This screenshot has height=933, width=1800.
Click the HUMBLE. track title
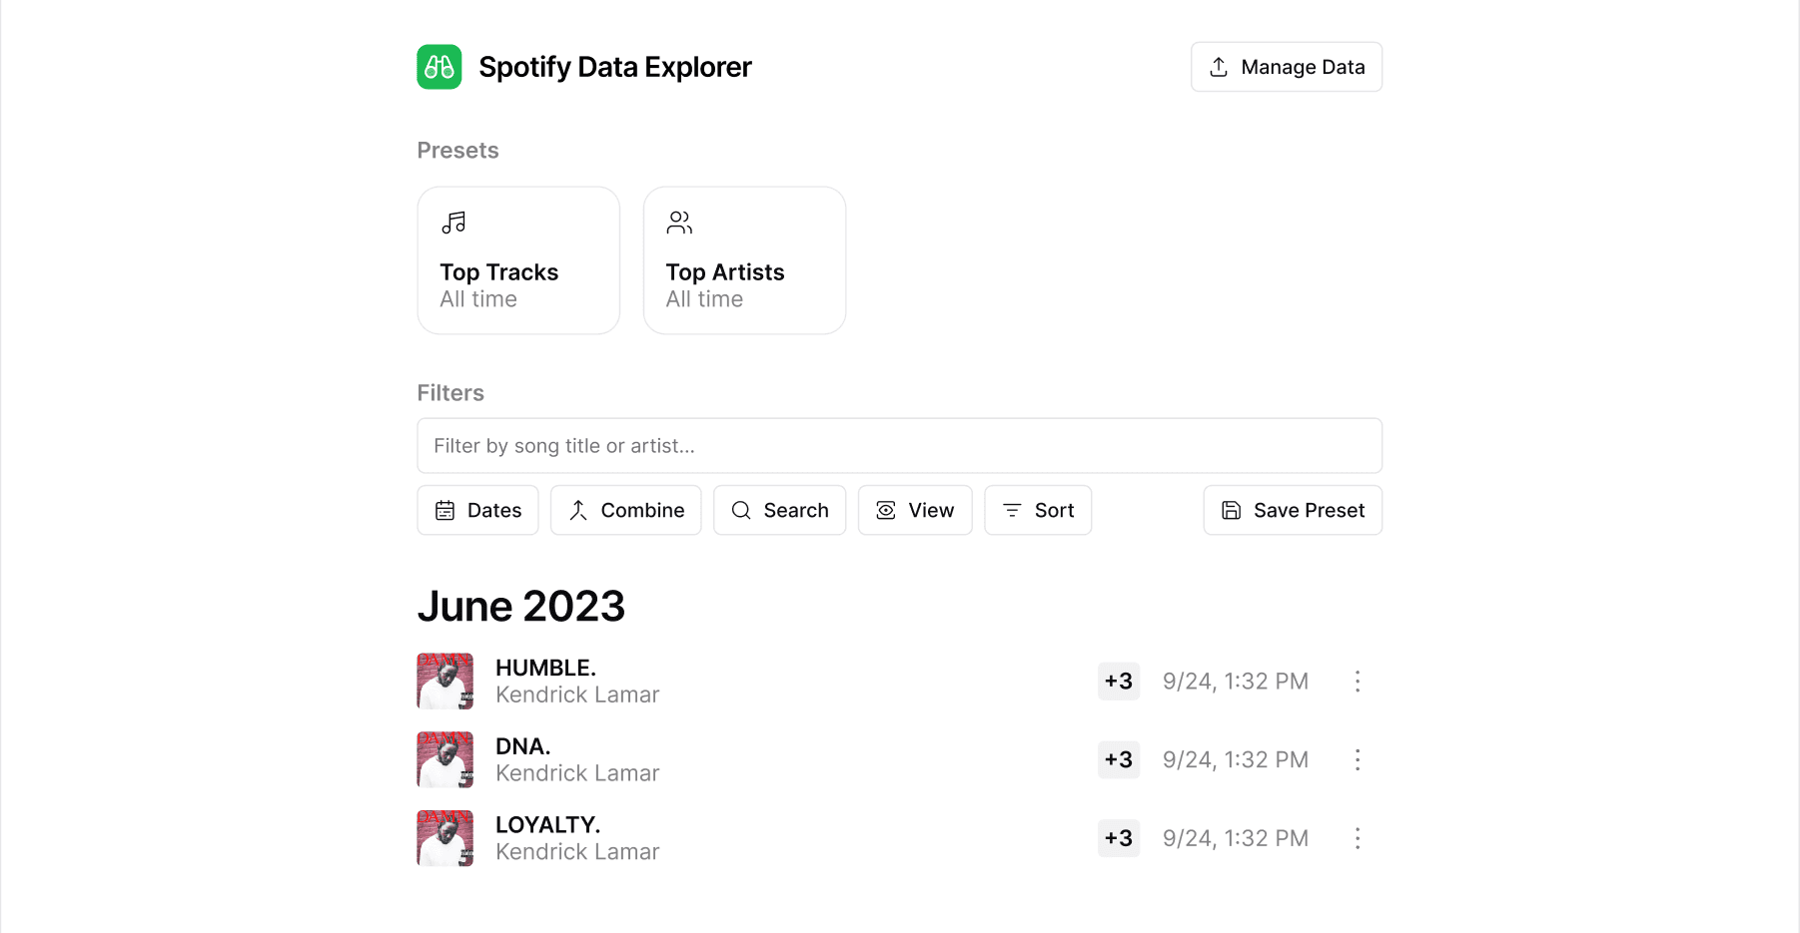point(545,668)
